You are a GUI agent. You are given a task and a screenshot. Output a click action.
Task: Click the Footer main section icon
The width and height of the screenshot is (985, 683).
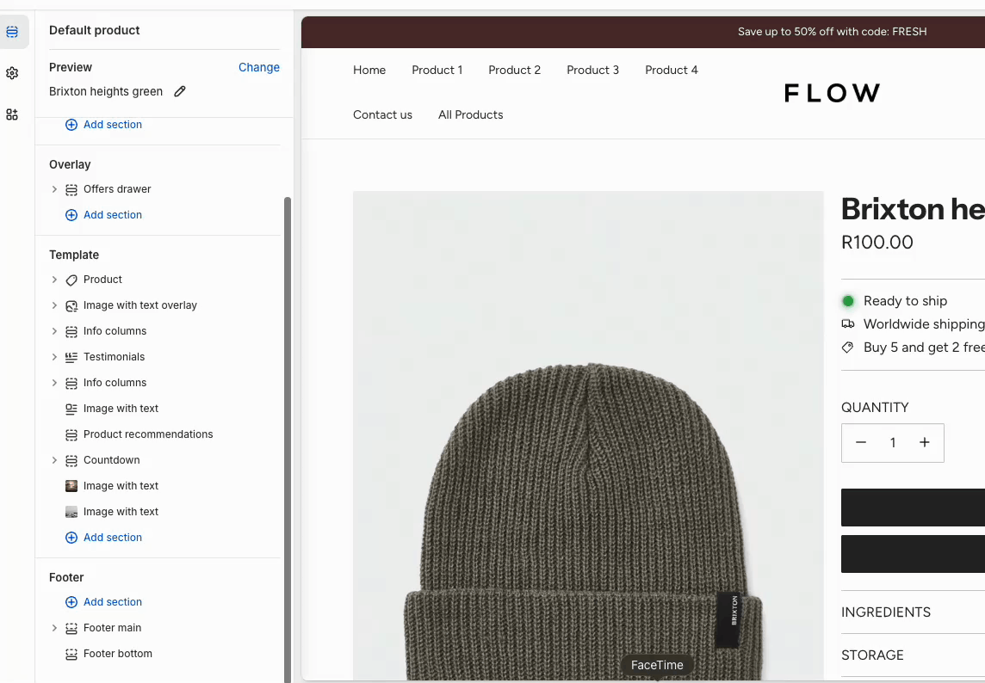click(71, 628)
